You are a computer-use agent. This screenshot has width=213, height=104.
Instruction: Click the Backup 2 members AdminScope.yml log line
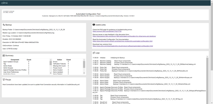[142, 77]
